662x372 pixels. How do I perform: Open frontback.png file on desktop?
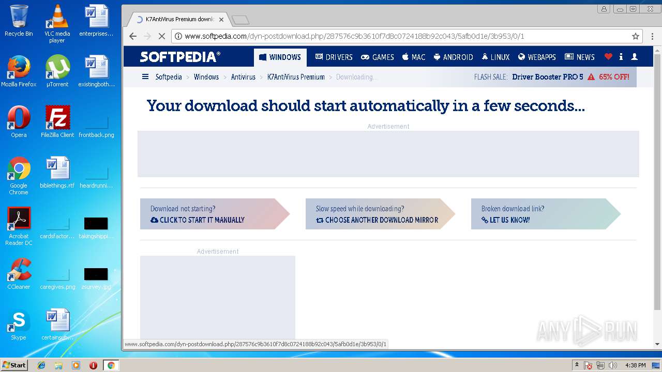tap(96, 127)
